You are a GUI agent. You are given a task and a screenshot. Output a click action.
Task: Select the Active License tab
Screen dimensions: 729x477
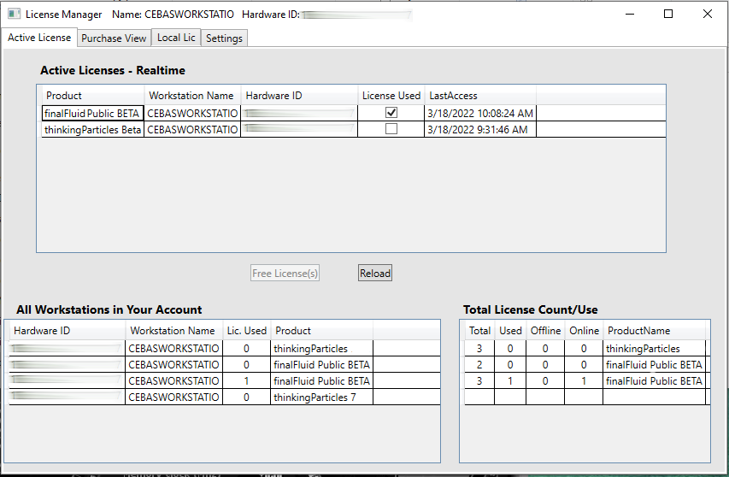click(39, 38)
